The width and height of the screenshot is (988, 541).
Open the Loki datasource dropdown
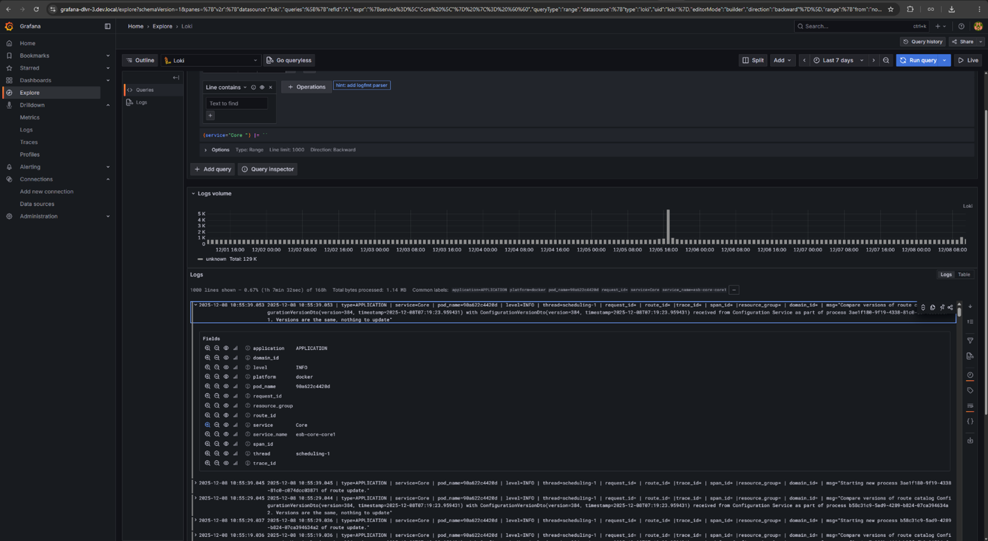(211, 60)
